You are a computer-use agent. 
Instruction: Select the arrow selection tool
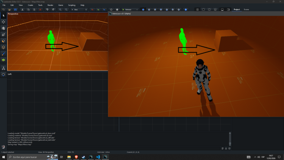coord(3,16)
